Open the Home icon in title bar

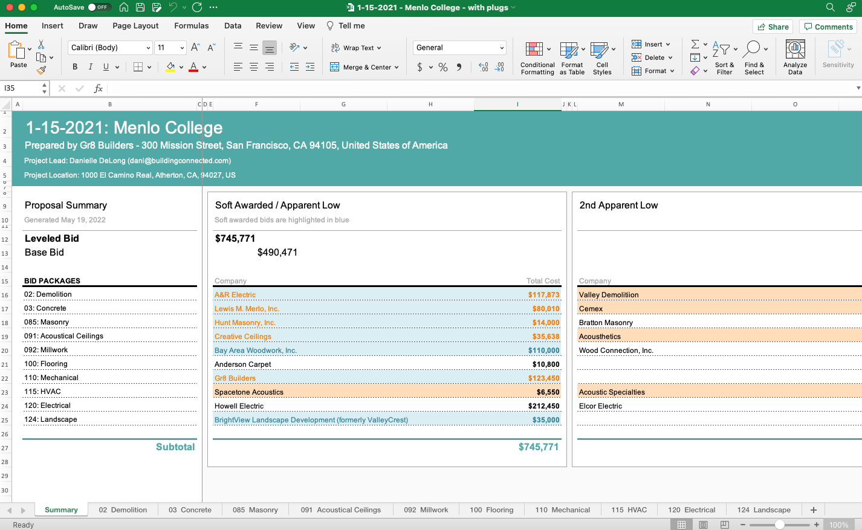124,7
